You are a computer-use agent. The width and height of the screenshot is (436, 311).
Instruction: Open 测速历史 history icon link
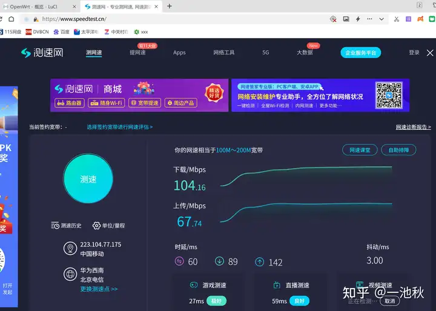66,226
